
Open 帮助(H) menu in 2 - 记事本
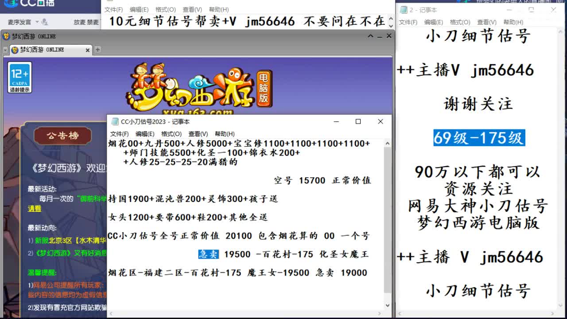coord(513,22)
